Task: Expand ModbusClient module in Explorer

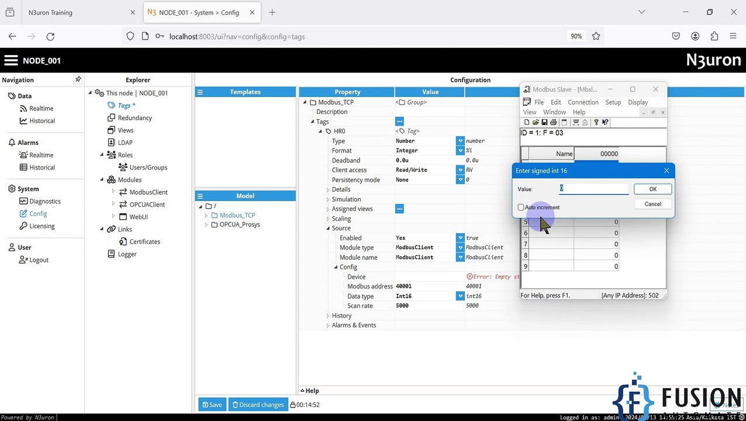Action: pyautogui.click(x=113, y=192)
